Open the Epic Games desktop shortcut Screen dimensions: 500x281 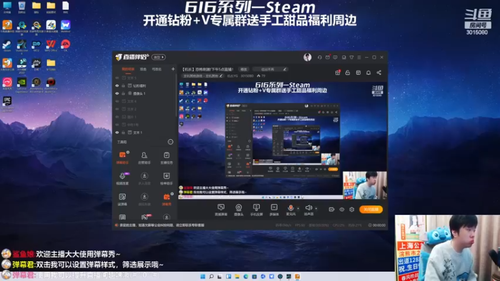(x=7, y=104)
